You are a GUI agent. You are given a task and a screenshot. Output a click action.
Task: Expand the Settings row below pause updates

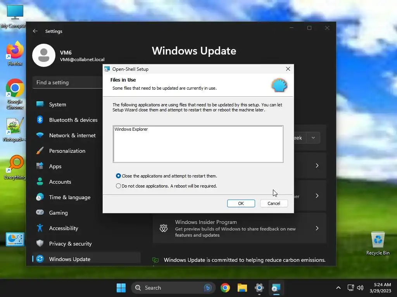[317, 166]
